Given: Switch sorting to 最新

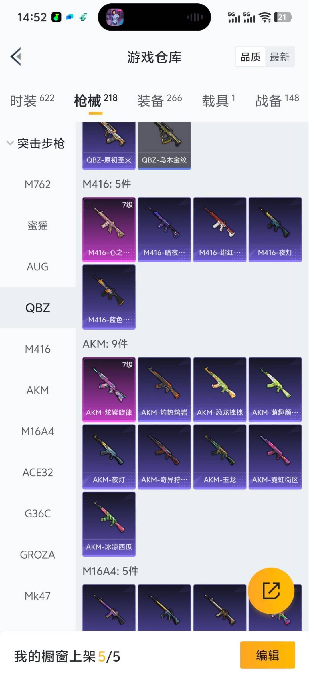Looking at the screenshot, I should click(x=280, y=57).
